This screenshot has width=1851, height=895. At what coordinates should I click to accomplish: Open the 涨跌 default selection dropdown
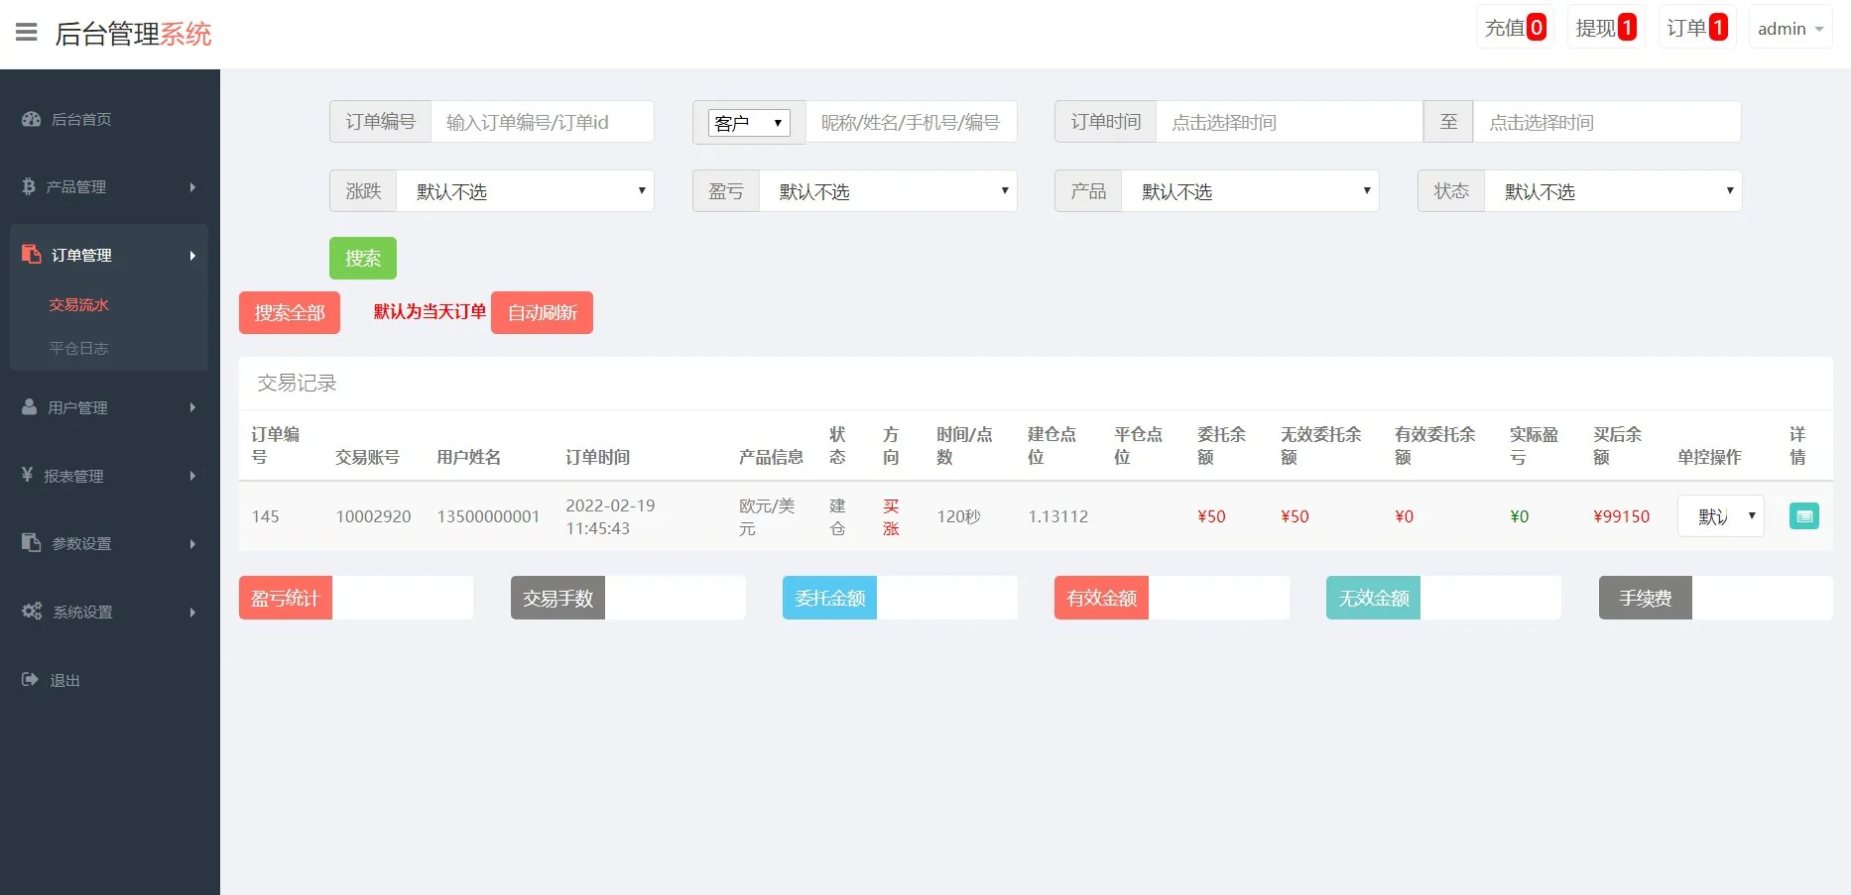[526, 190]
